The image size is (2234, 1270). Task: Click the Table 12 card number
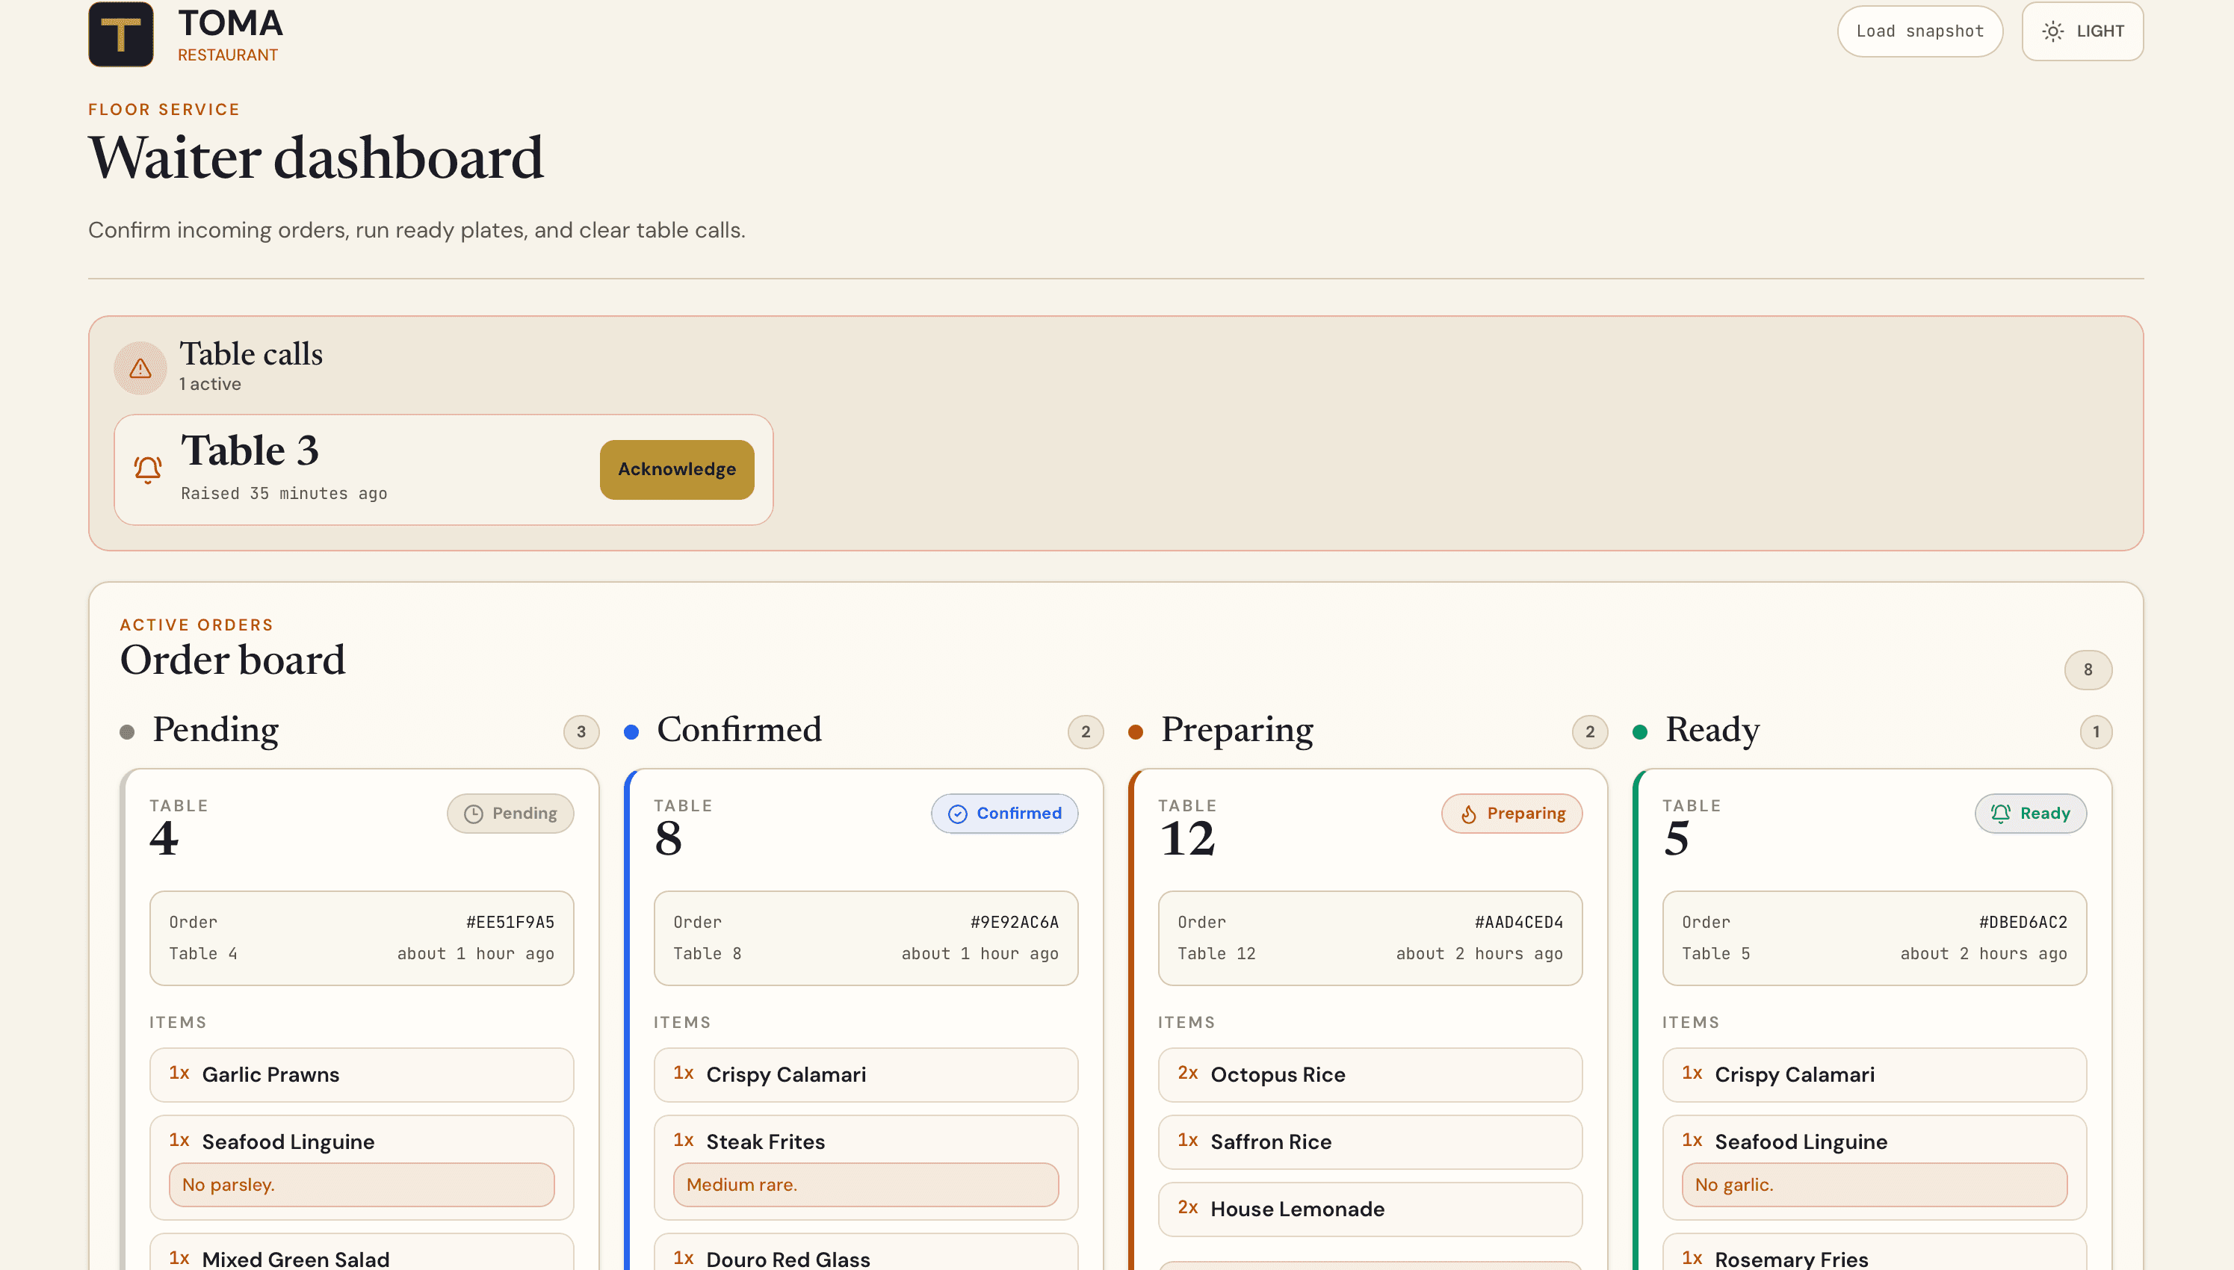pyautogui.click(x=1186, y=838)
